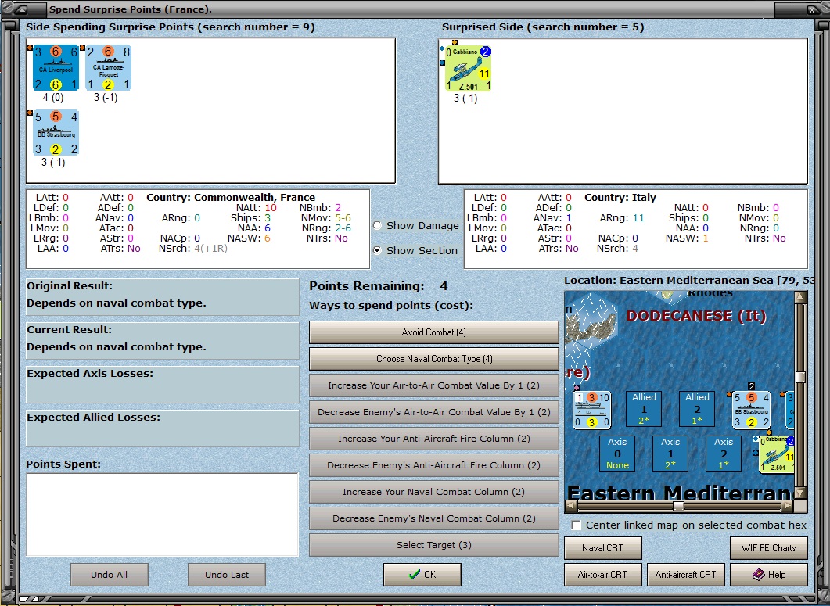Click Choose Naval Combat Type (4)
This screenshot has height=606, width=830.
[433, 359]
